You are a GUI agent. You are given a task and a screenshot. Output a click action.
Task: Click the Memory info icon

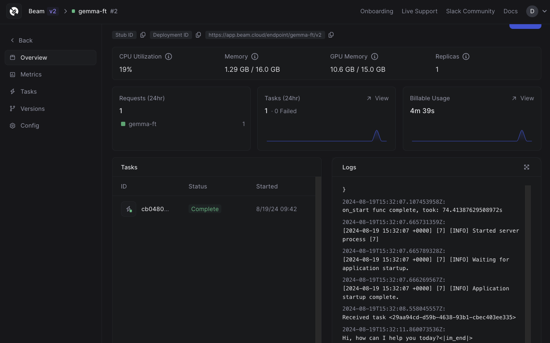[x=255, y=57]
